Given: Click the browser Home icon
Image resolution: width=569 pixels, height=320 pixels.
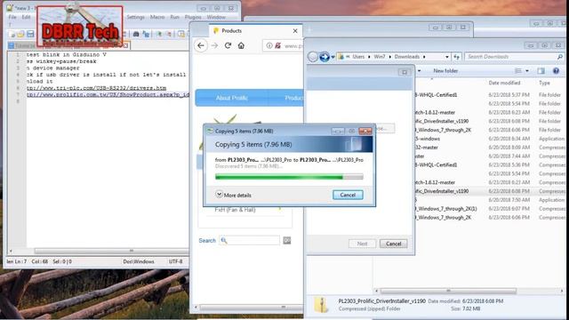Looking at the screenshot, I should [x=241, y=45].
